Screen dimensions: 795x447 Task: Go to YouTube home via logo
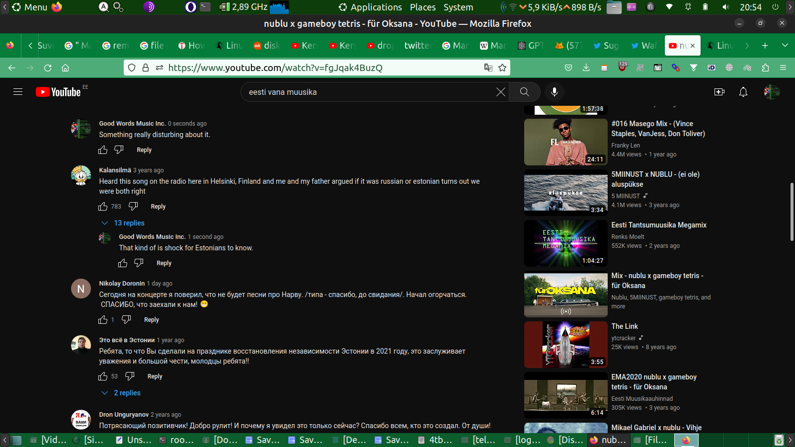[58, 92]
